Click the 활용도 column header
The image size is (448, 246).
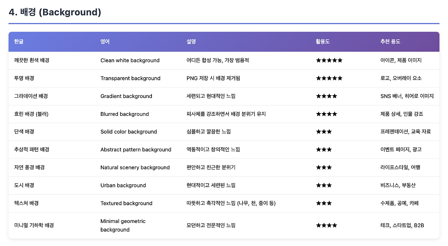(323, 42)
